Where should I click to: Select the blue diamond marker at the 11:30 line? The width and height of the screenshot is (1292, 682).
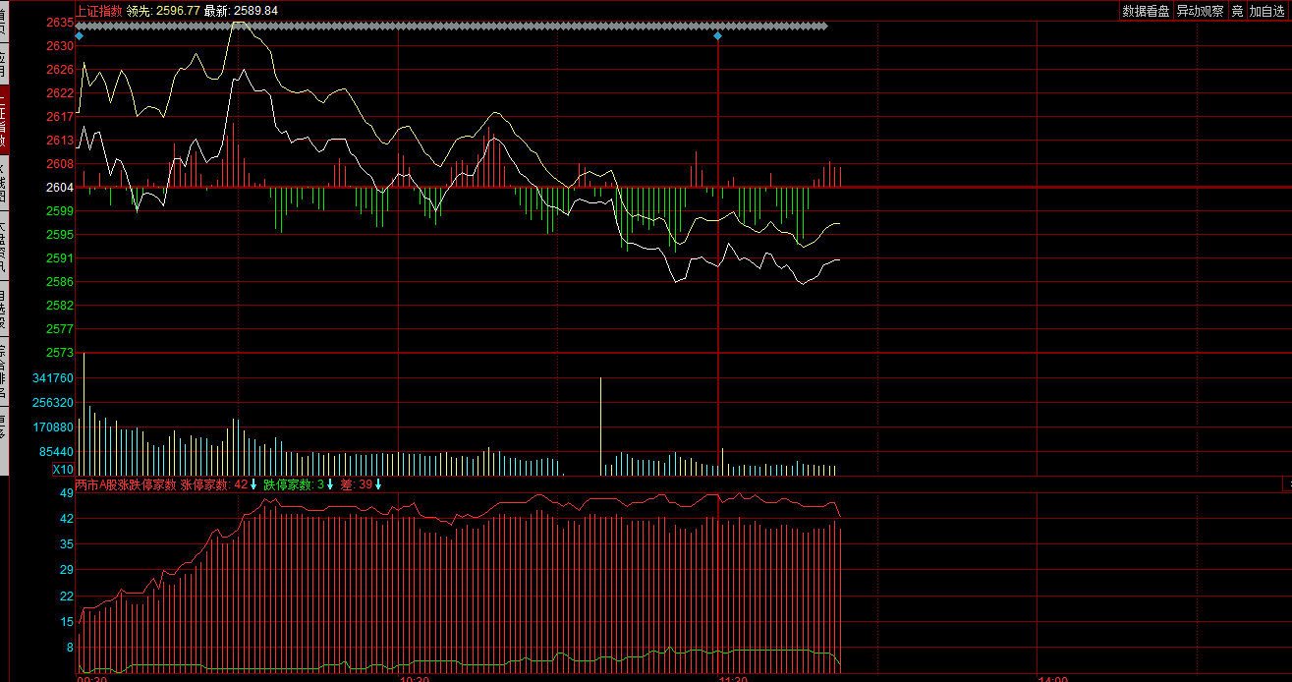(717, 35)
